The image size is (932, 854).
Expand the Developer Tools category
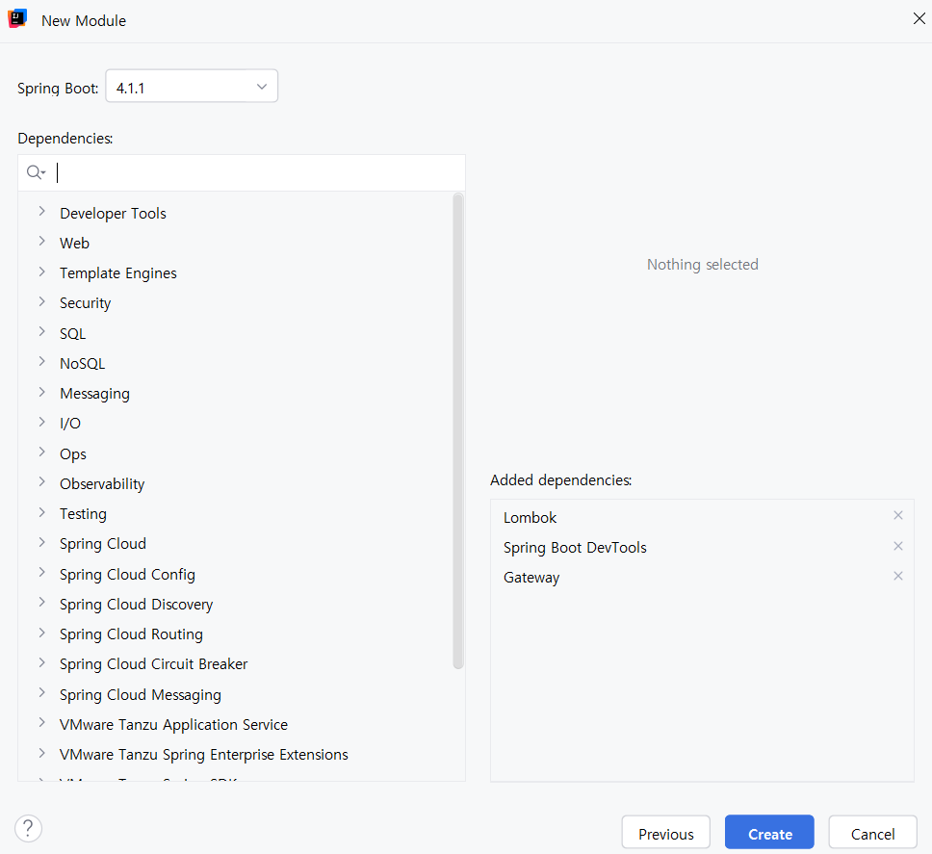[x=41, y=212]
